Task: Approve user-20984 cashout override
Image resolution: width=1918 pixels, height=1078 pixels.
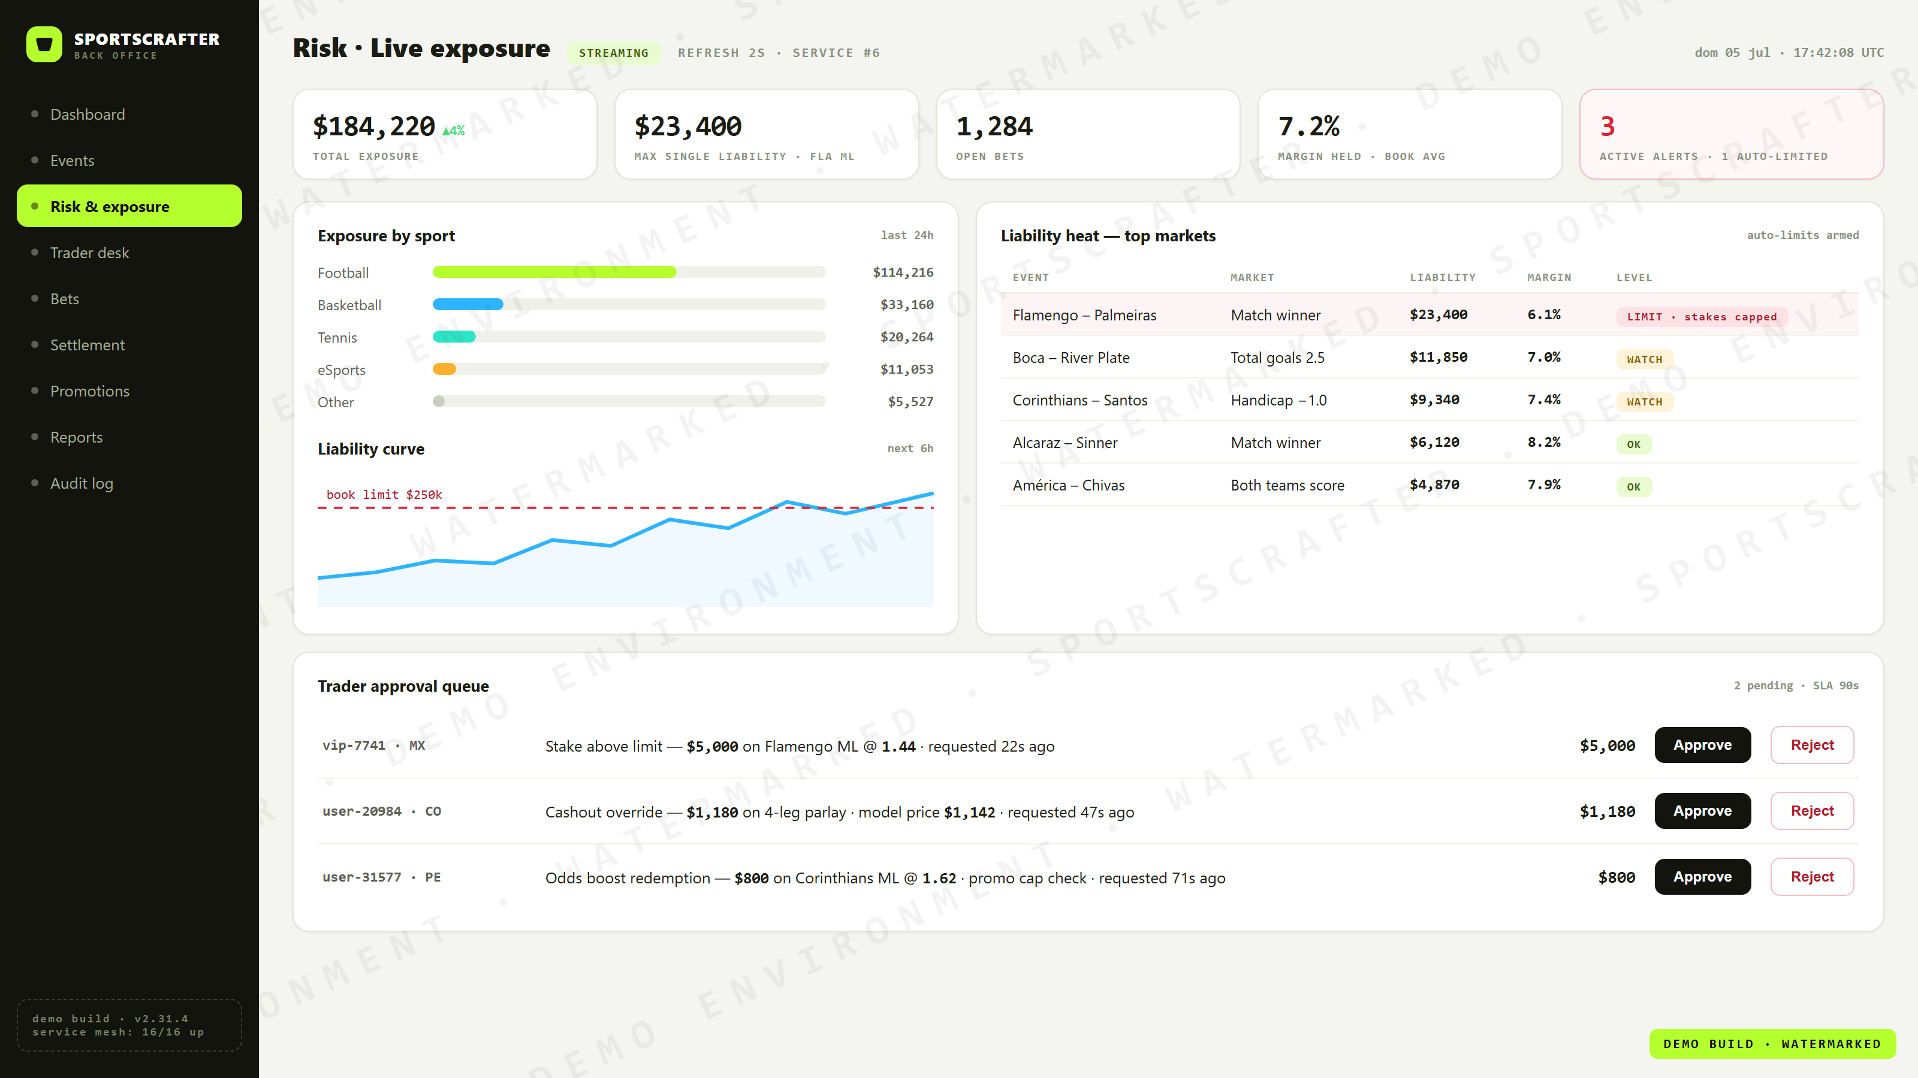Action: [1702, 811]
